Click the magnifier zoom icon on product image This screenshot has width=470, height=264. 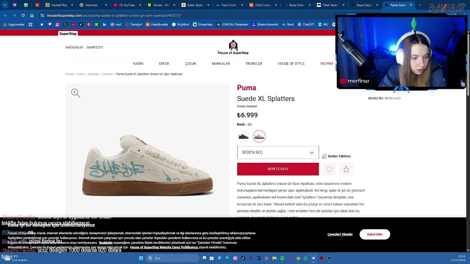tap(75, 93)
